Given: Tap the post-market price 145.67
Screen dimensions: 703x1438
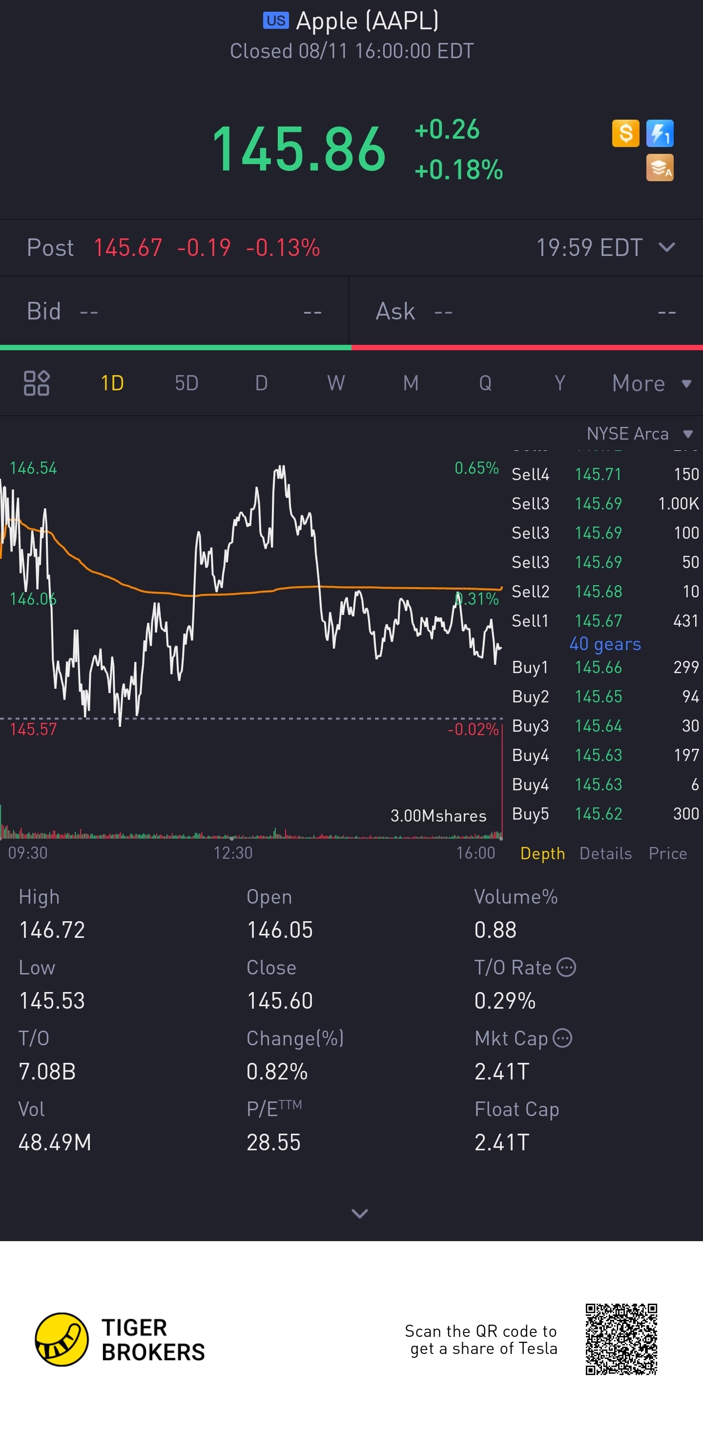Looking at the screenshot, I should 128,247.
